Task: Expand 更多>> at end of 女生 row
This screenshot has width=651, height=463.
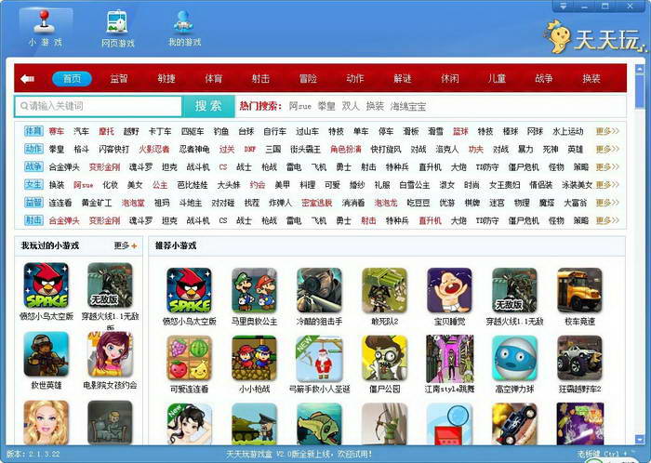Action: 606,185
